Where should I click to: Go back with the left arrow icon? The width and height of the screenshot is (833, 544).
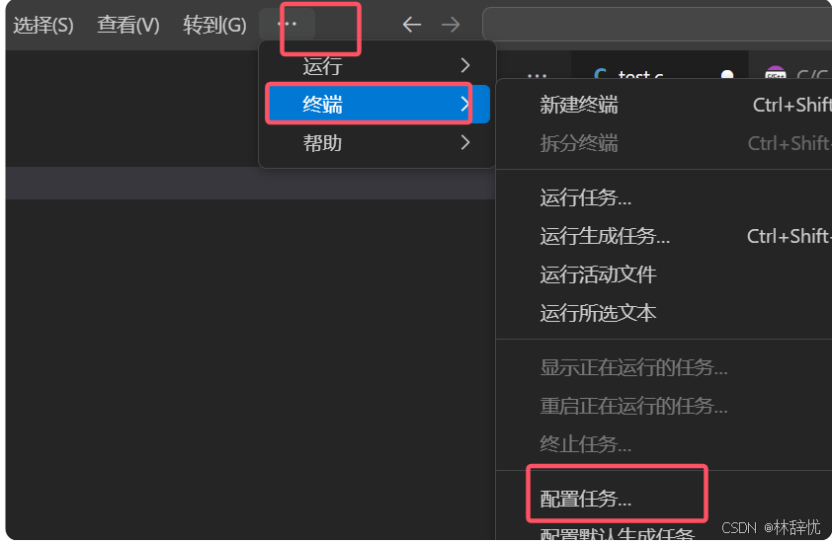click(x=412, y=25)
